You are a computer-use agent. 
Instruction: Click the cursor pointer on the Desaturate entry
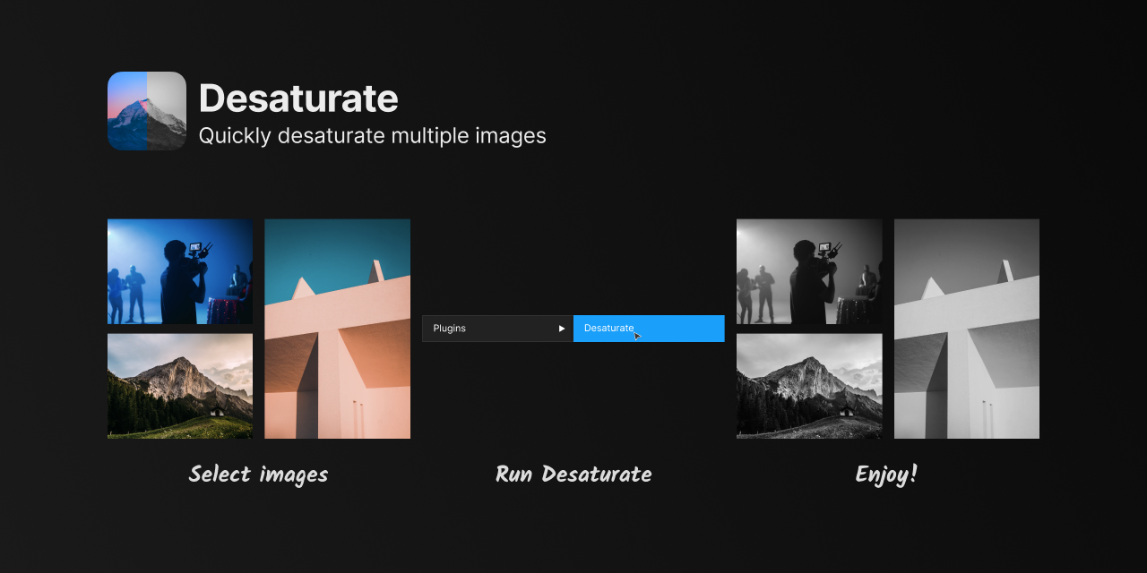click(636, 334)
